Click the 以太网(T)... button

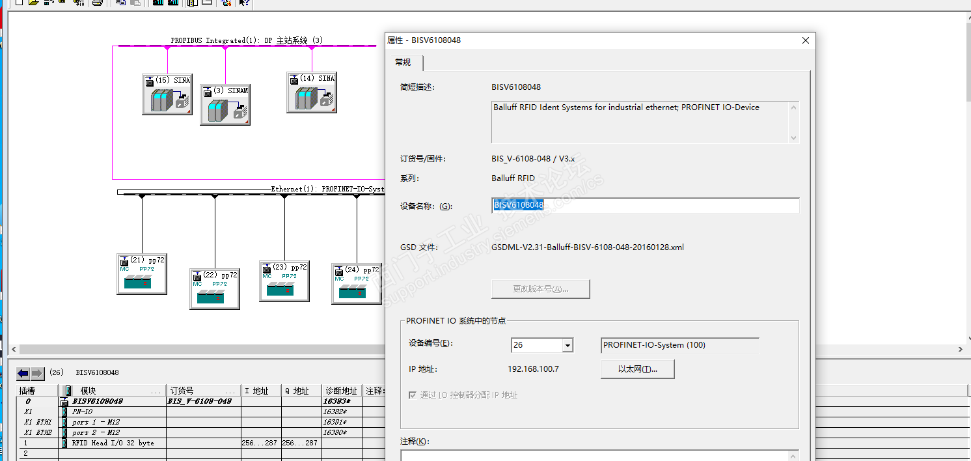coord(638,369)
